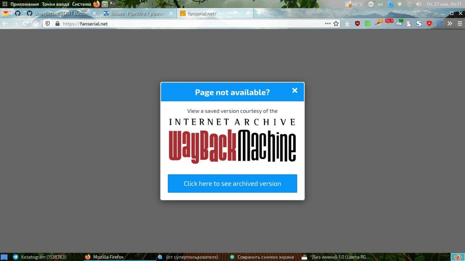Show desktop button in bottom panel

4,257
